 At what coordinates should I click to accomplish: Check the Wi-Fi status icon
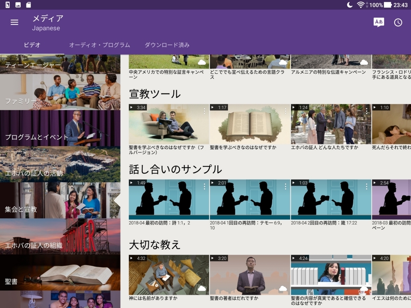click(x=361, y=5)
